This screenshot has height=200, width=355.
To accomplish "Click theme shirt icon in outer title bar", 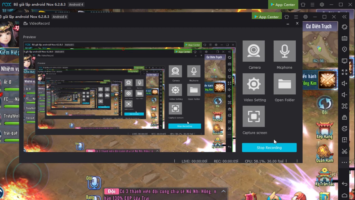I will pos(303,4).
